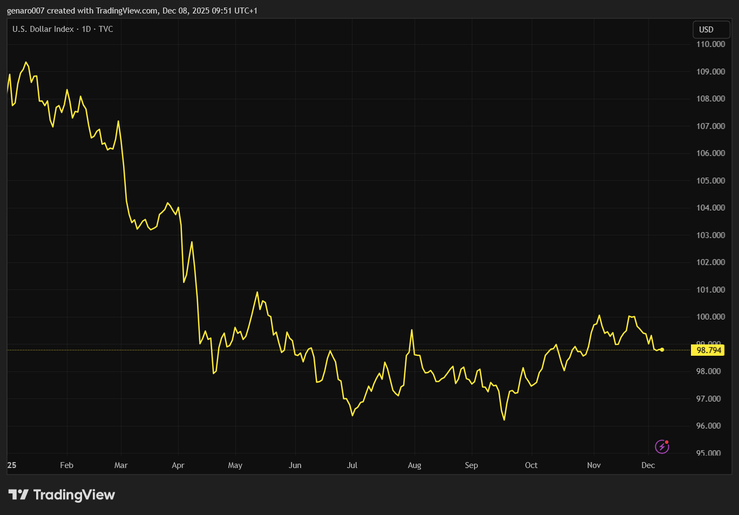Click the Dec label on time axis
739x515 pixels.
[648, 465]
